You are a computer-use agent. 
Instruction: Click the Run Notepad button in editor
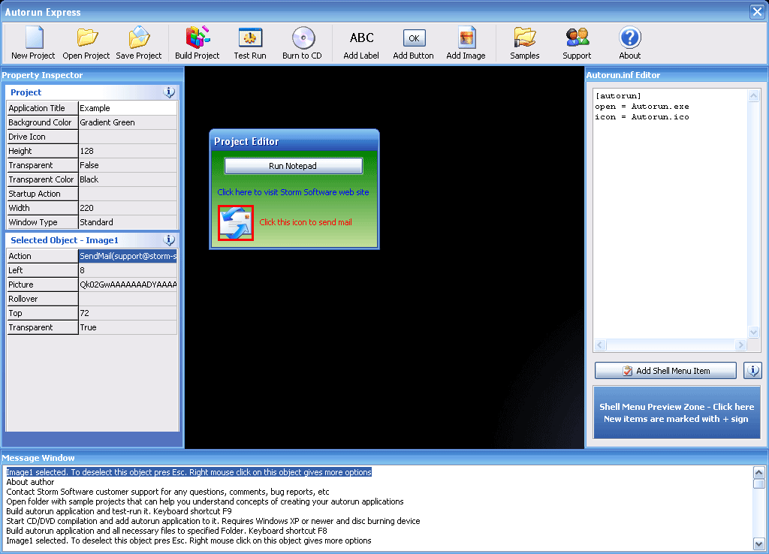[293, 166]
